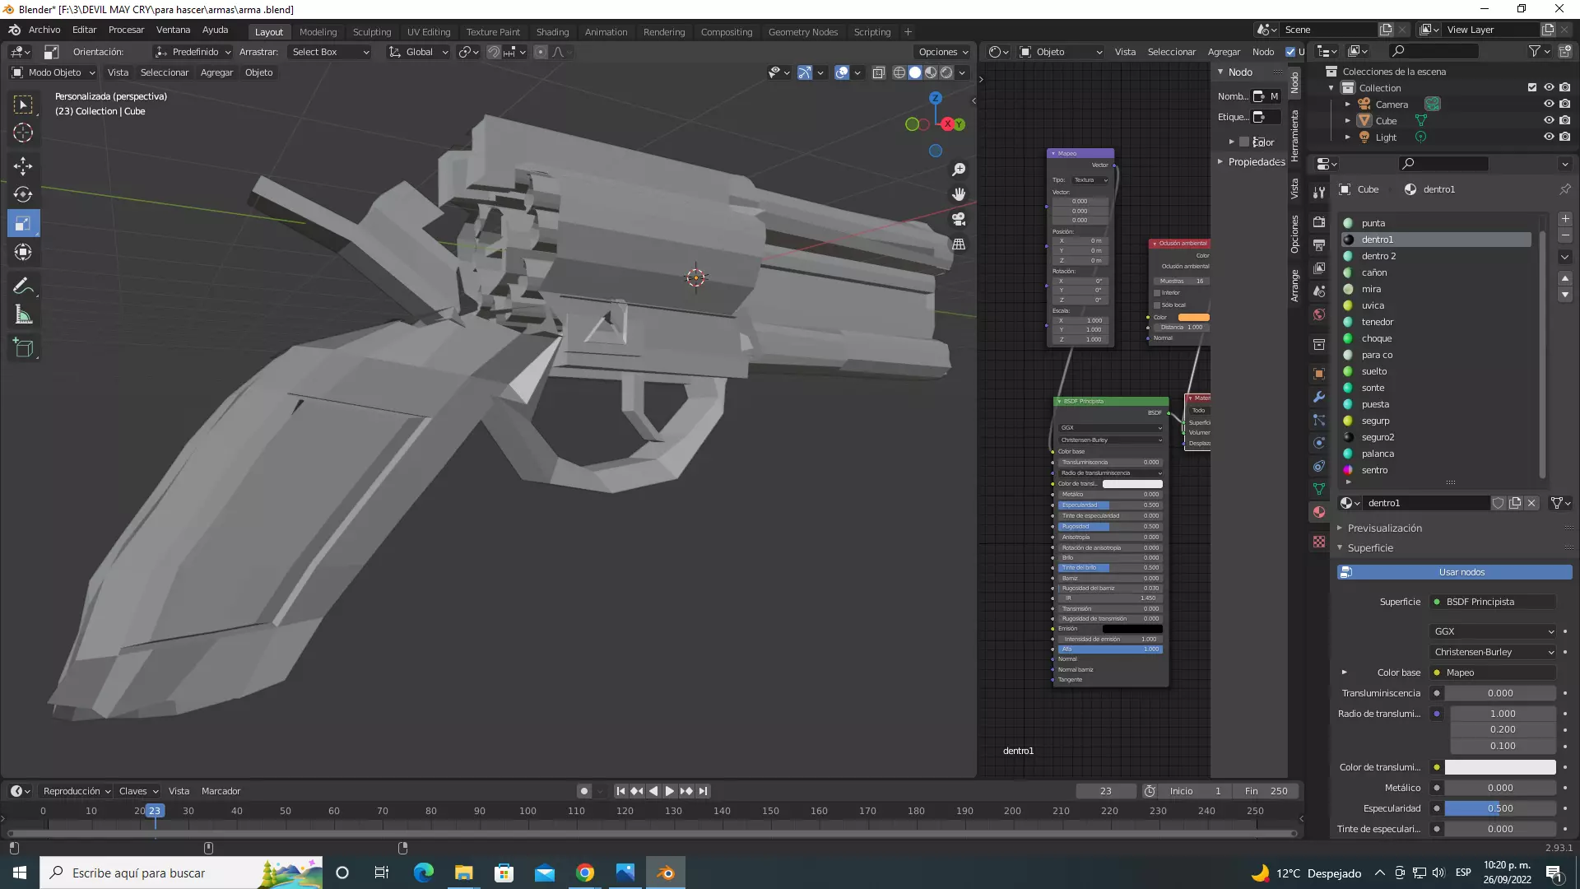Switch to the Shading workspace tab
1580x889 pixels.
tap(552, 32)
